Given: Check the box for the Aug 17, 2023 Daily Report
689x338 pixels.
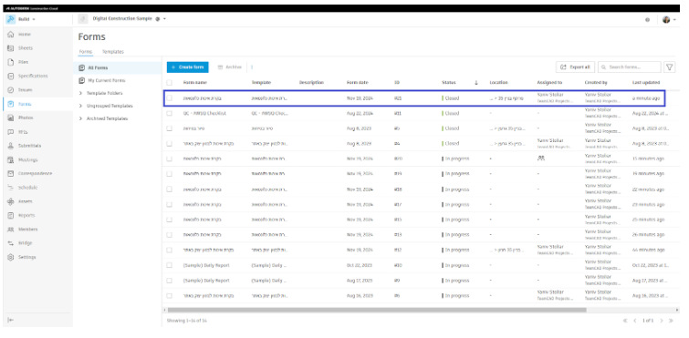Looking at the screenshot, I should coord(170,281).
